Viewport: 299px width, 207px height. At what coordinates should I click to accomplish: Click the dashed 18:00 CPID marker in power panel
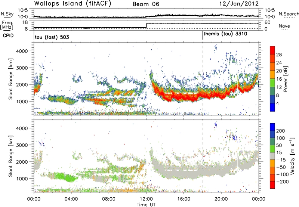click(x=203, y=79)
